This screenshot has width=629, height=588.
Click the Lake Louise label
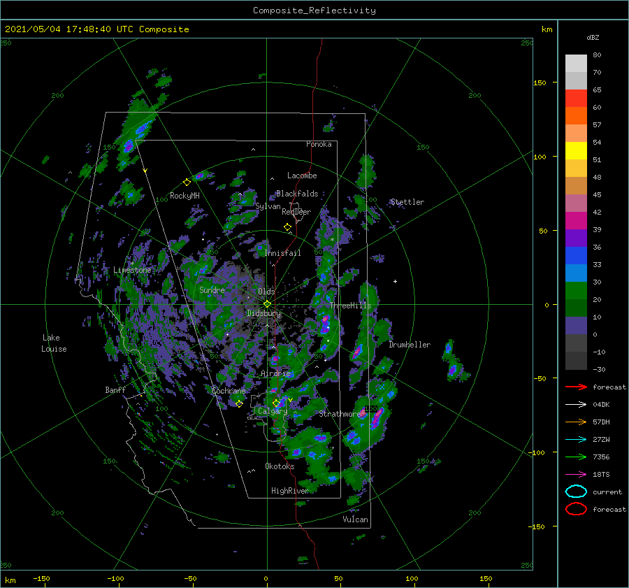tap(54, 343)
